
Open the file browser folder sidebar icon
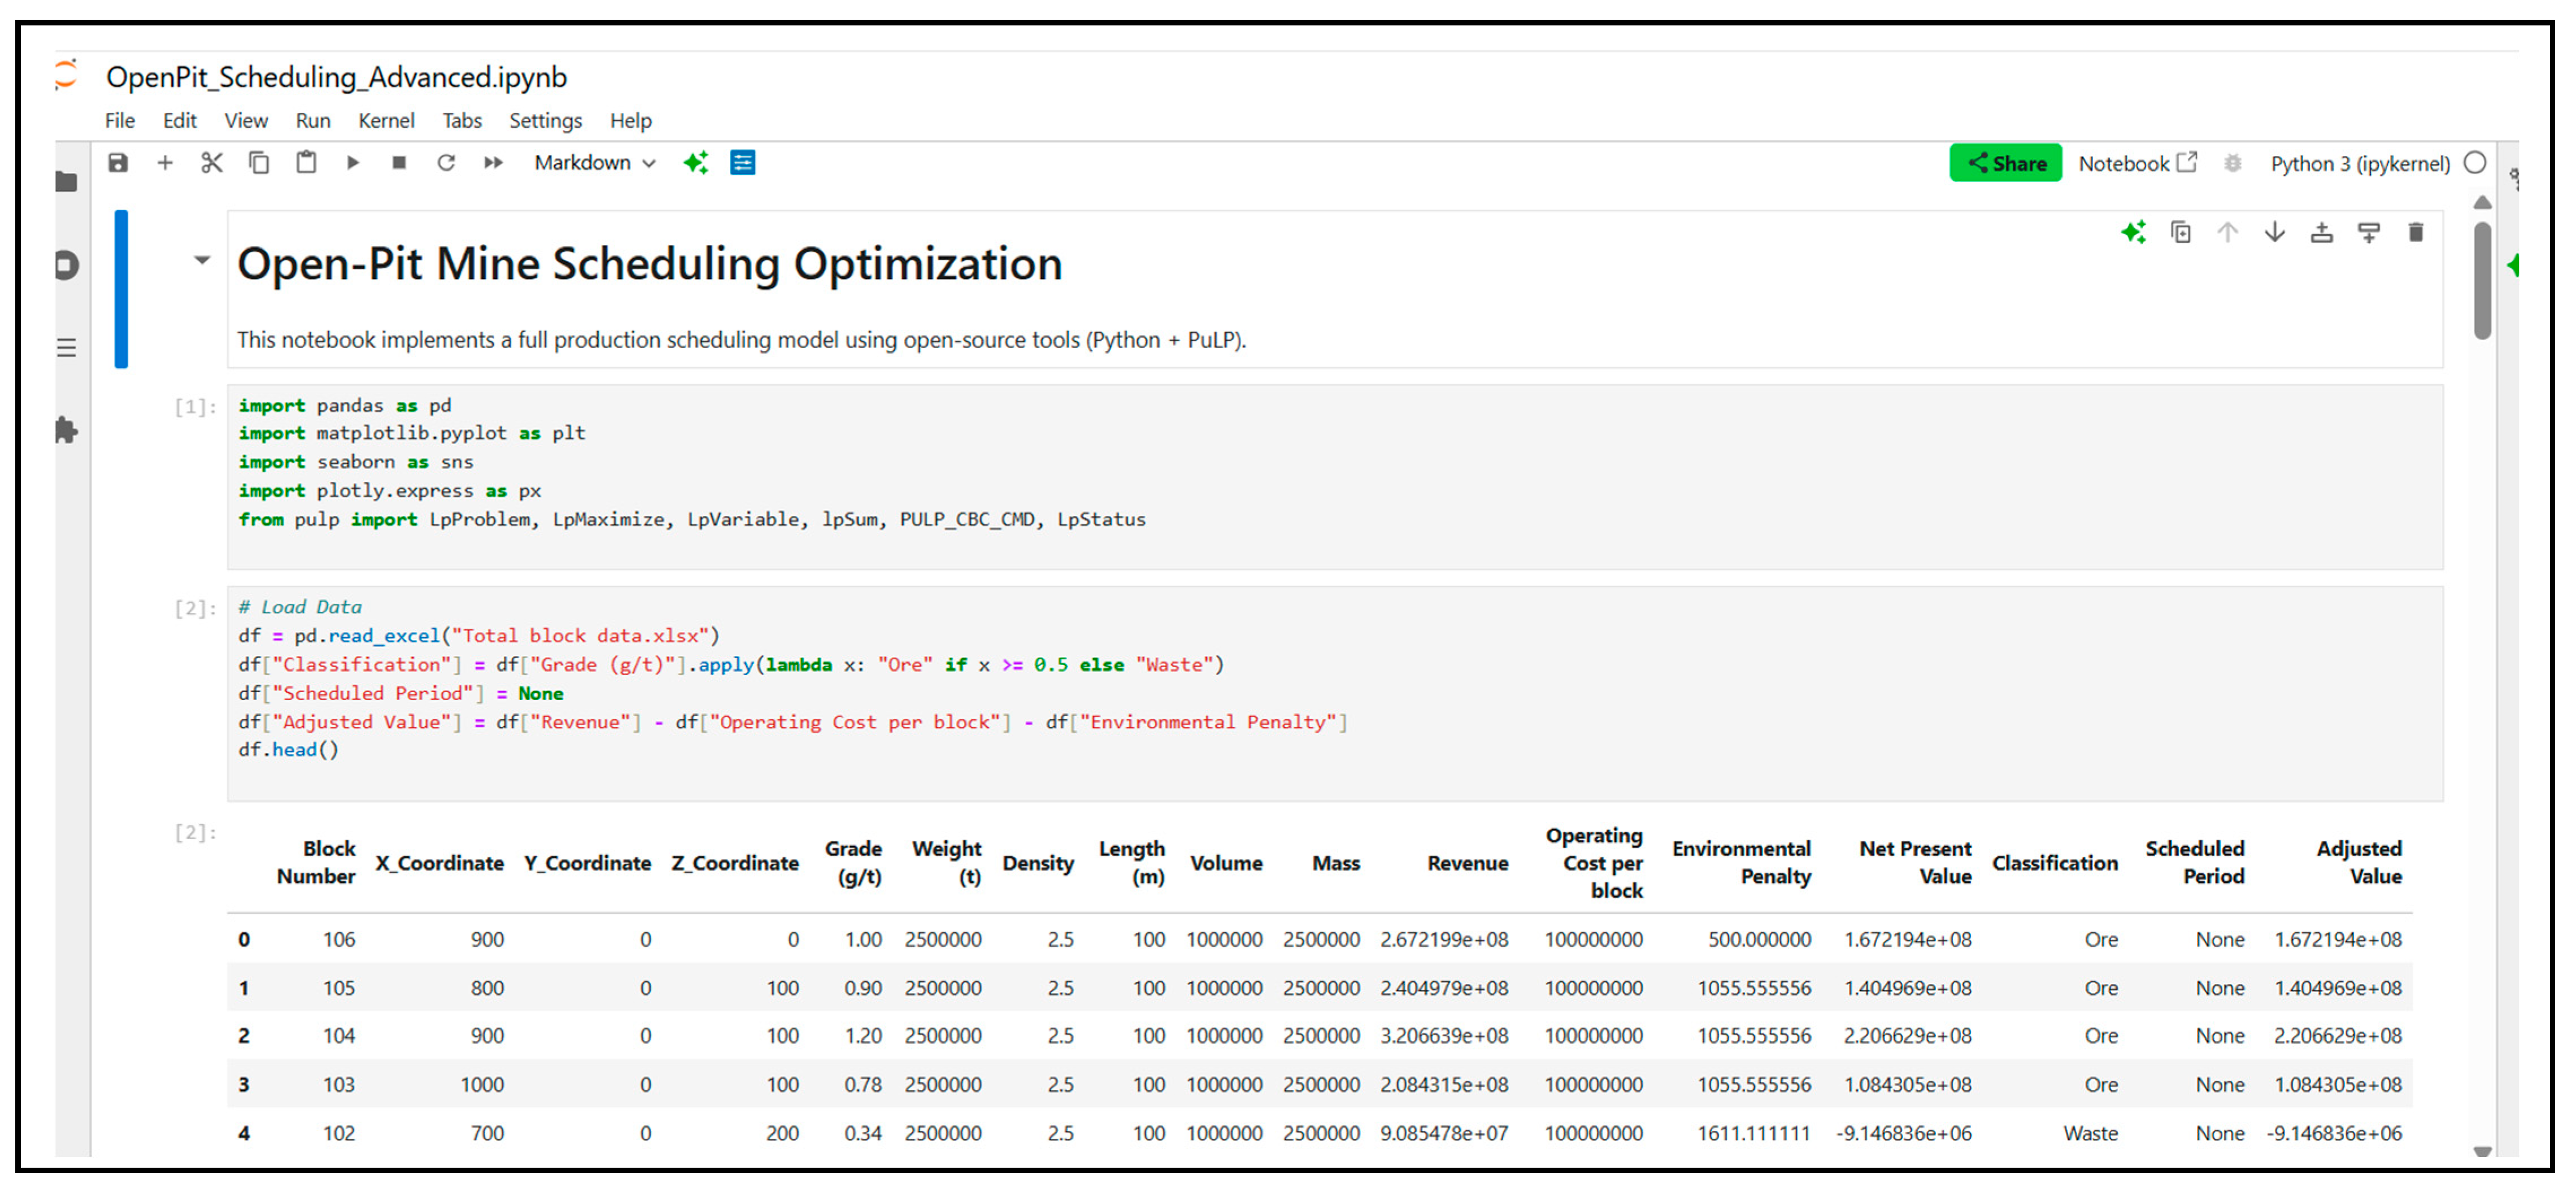click(66, 182)
